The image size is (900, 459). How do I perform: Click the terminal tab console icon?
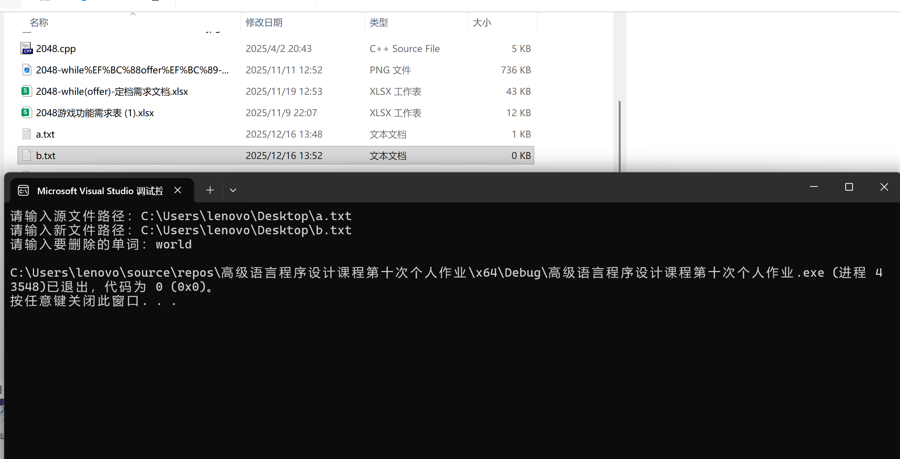23,190
